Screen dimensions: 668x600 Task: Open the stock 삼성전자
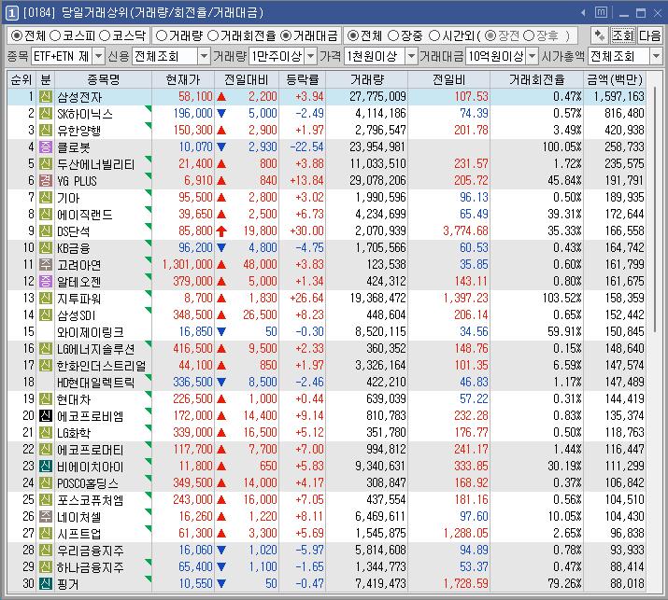click(79, 97)
